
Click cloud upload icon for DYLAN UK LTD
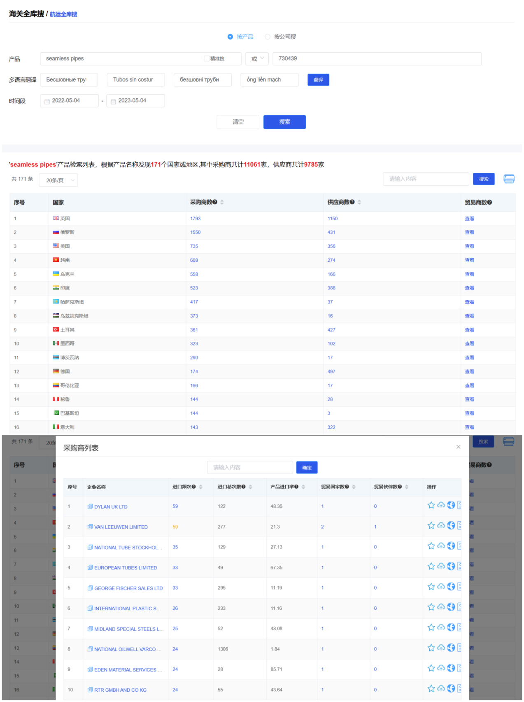pyautogui.click(x=441, y=505)
